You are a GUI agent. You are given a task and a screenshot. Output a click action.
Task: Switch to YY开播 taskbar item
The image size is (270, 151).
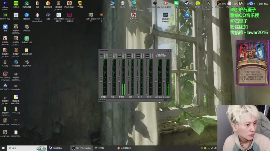(x=104, y=148)
